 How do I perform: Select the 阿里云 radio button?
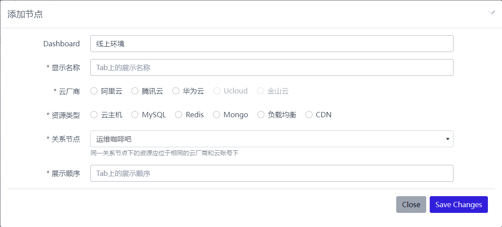point(94,91)
